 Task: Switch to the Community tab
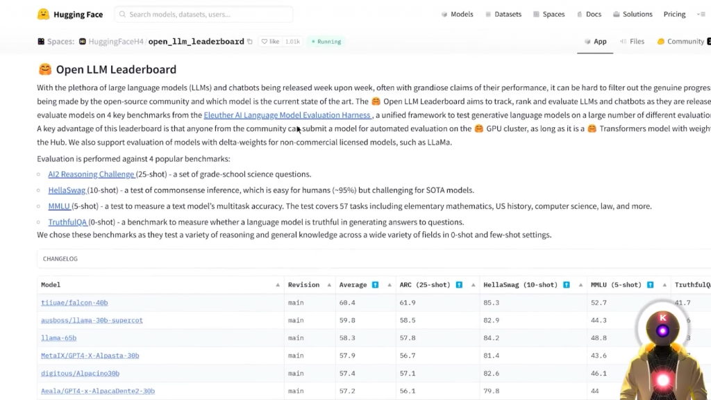click(680, 42)
